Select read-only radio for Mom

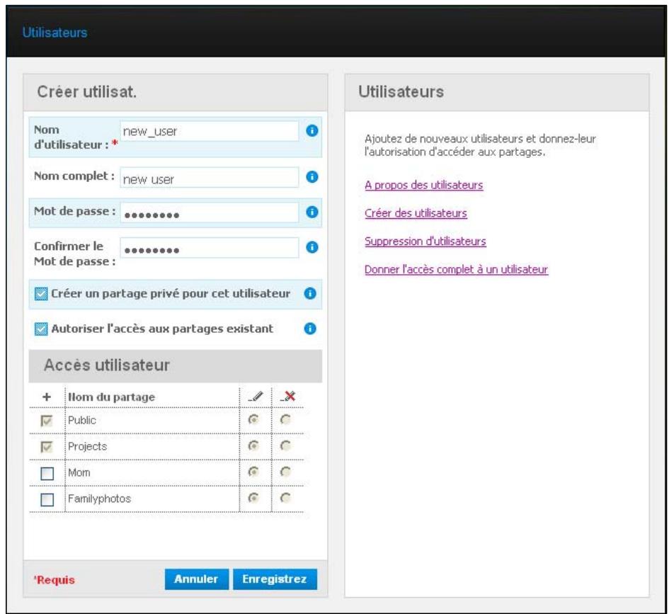tap(285, 472)
